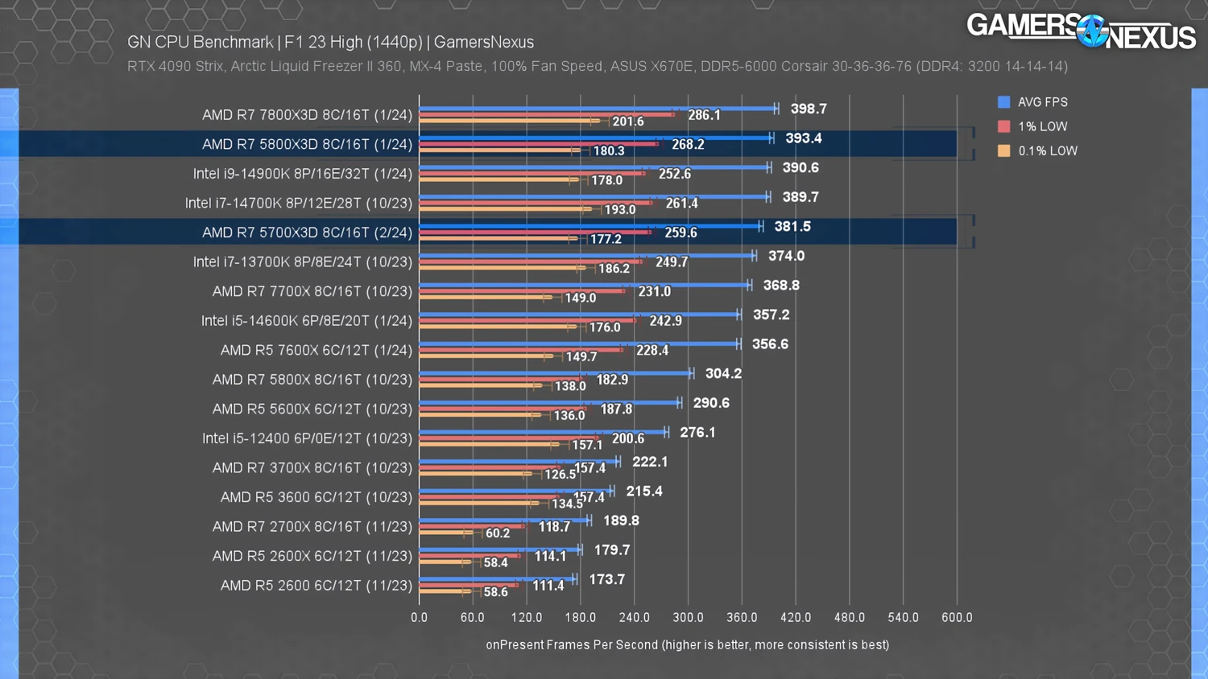1208x679 pixels.
Task: Click the 111.4 one-percent low value
Action: (x=548, y=586)
